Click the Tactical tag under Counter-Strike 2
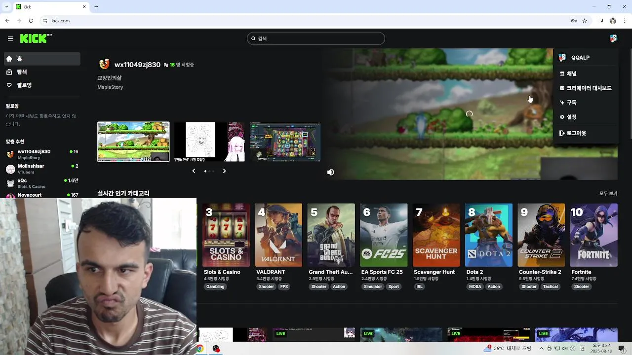Screen dimensions: 632x355 (551, 286)
